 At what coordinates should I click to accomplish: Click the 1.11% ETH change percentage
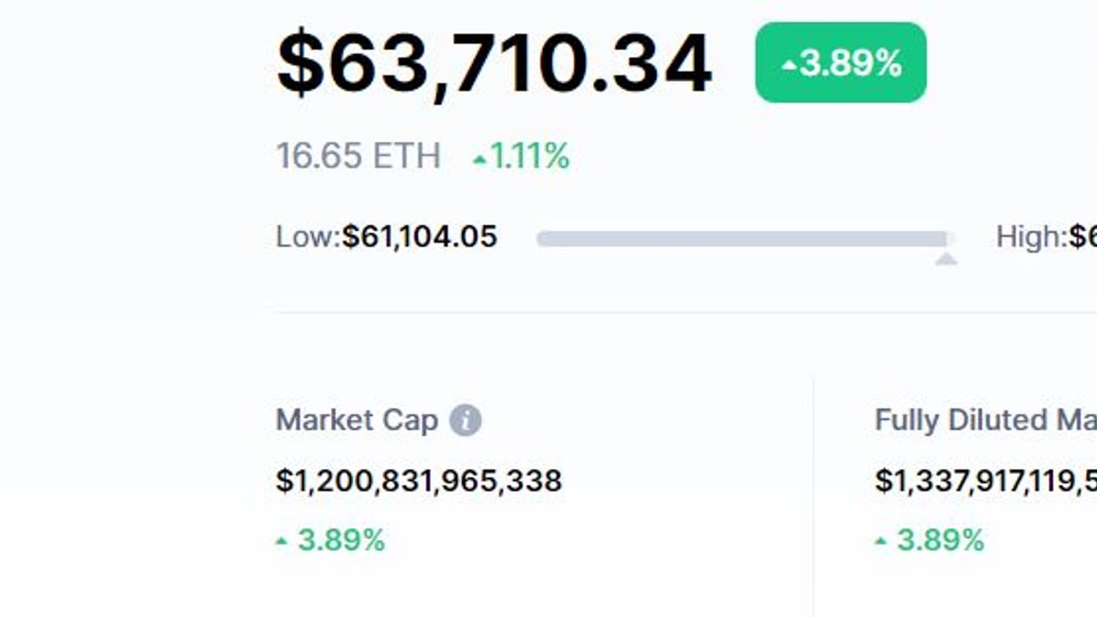(529, 156)
